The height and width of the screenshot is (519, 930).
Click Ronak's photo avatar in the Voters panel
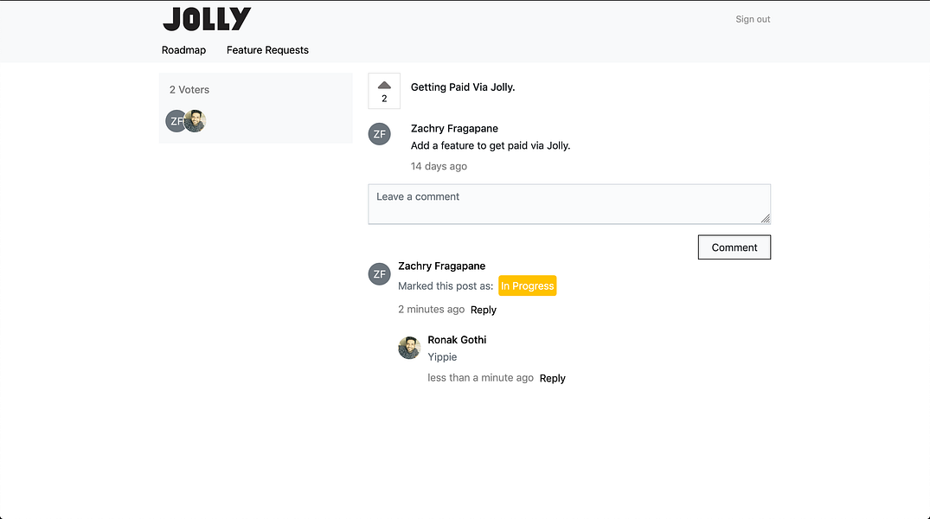coord(196,121)
